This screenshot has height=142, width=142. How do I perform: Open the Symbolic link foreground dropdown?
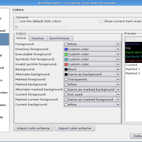click(x=92, y=59)
